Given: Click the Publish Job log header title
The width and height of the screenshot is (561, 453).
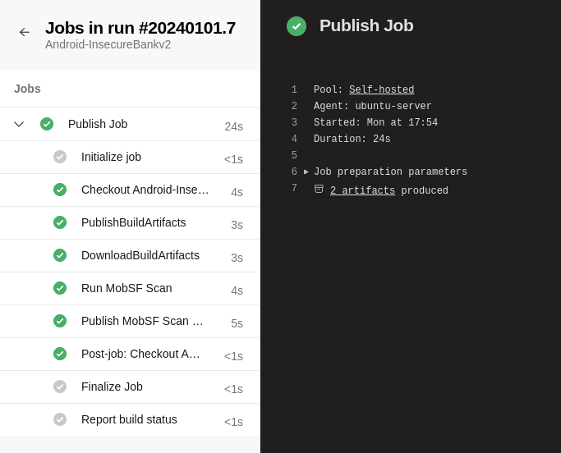Looking at the screenshot, I should pos(366,25).
